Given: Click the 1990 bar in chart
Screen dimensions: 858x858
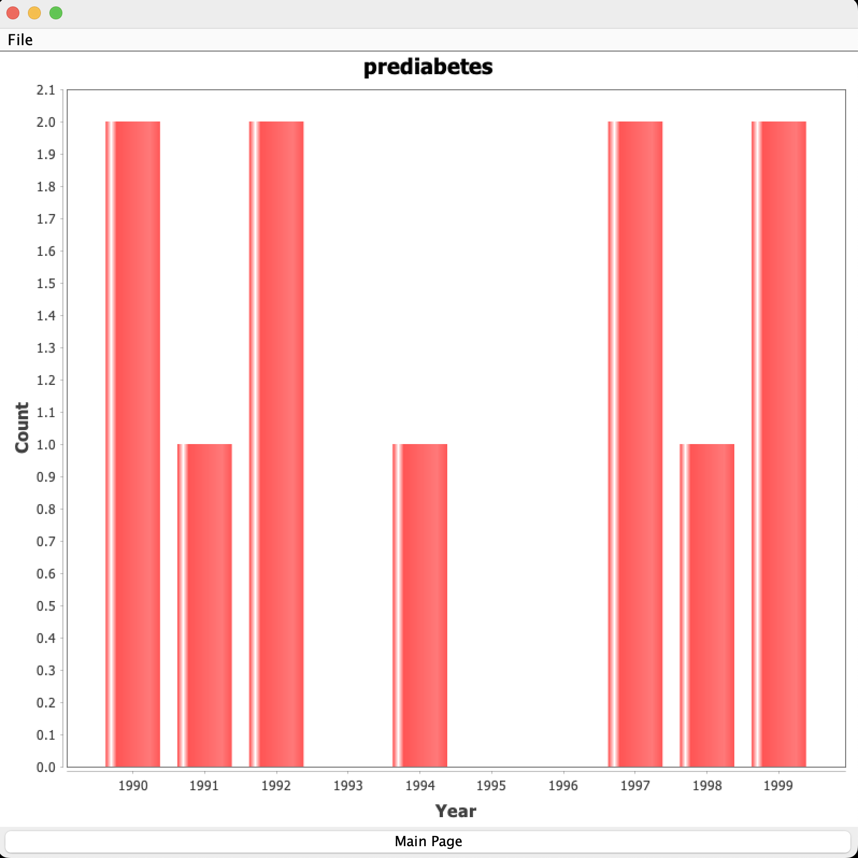Looking at the screenshot, I should click(133, 444).
